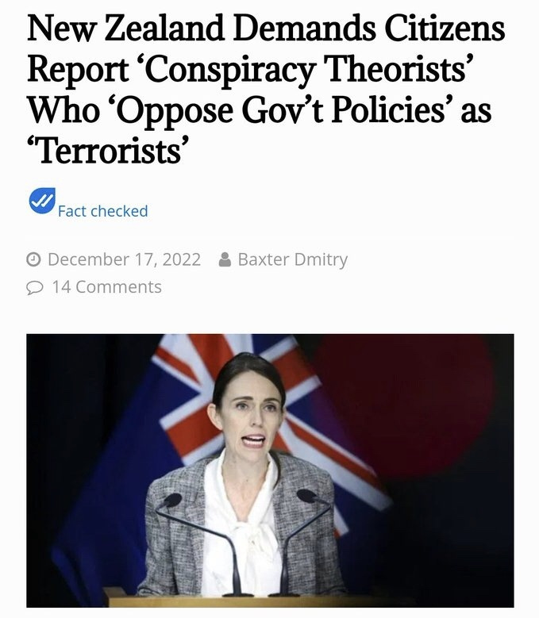Image resolution: width=539 pixels, height=618 pixels.
Task: Click the left microphone in the photo
Action: click(x=172, y=500)
